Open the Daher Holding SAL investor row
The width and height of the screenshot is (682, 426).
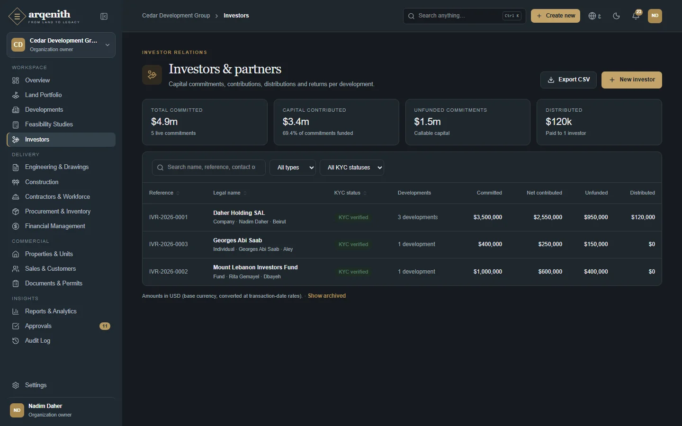click(402, 217)
